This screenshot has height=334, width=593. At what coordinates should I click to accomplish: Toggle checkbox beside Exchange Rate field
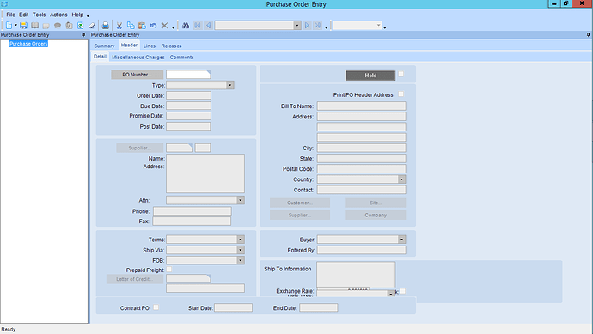(403, 291)
